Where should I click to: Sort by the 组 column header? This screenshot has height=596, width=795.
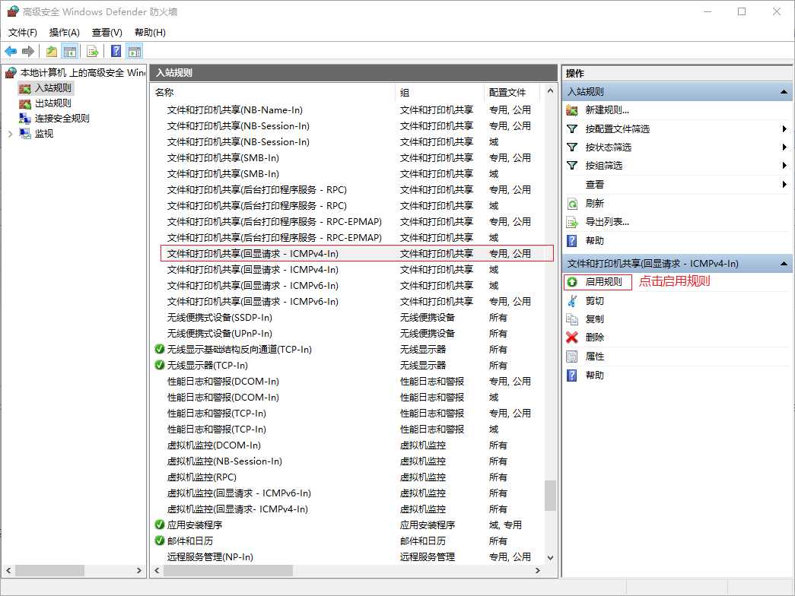(x=440, y=92)
